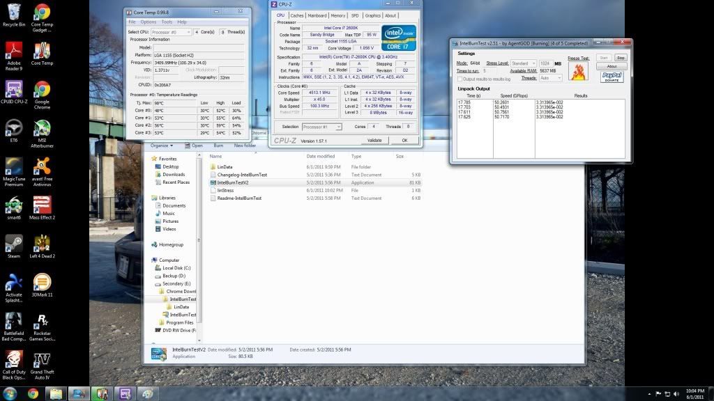Select Downloads under Favorites

[x=174, y=175]
